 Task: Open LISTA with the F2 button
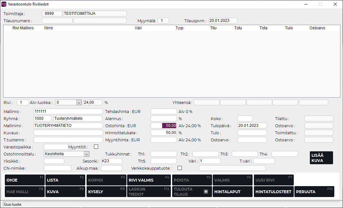65,180
